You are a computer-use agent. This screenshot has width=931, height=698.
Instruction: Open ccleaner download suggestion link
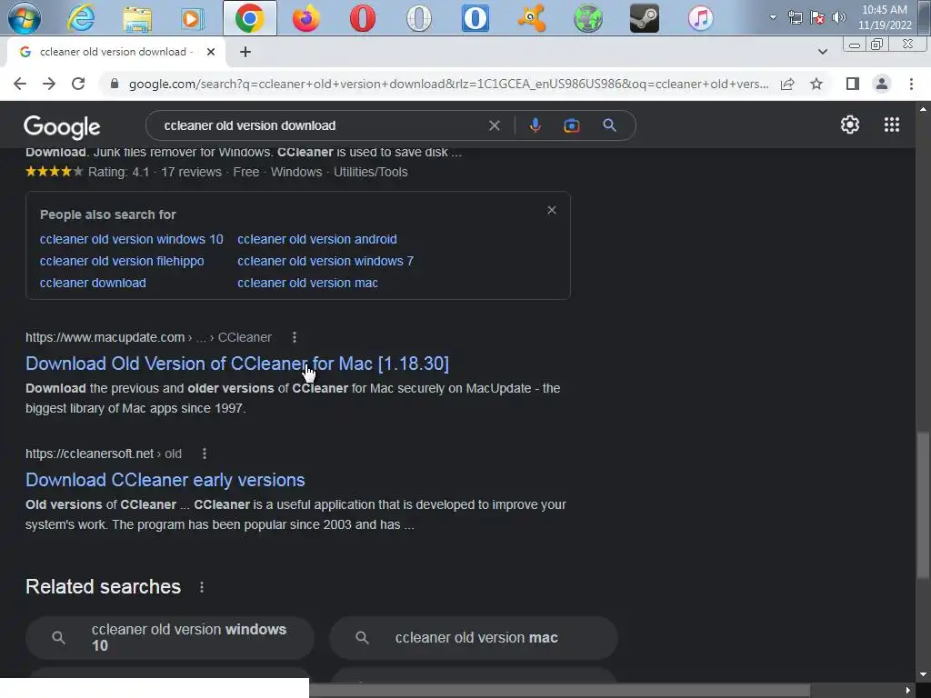pos(93,284)
